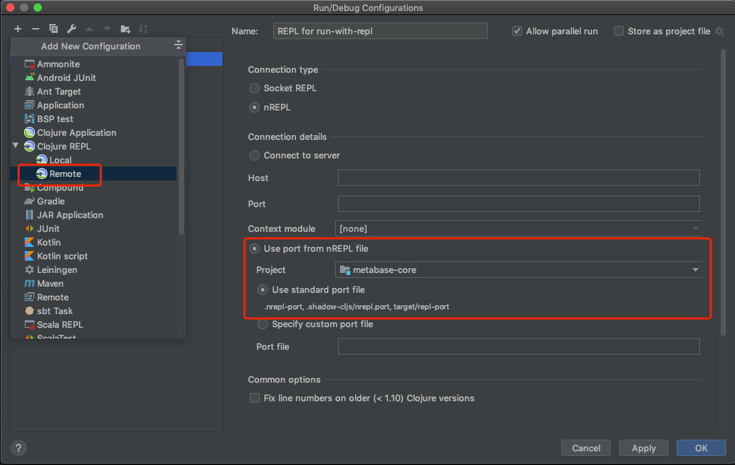Click the settings panel vertical scrollbar
Image resolution: width=735 pixels, height=465 pixels.
tap(723, 192)
